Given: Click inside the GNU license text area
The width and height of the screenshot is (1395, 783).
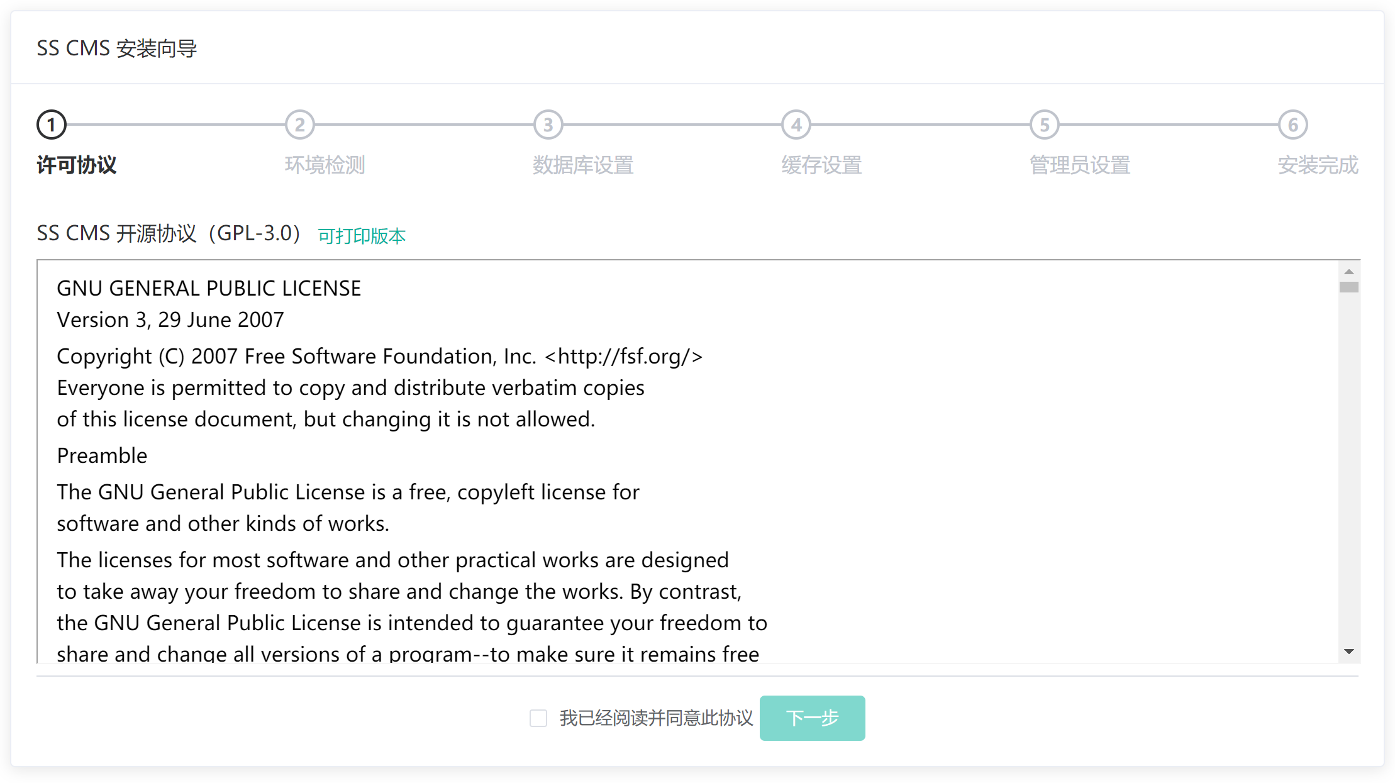Looking at the screenshot, I should (629, 462).
